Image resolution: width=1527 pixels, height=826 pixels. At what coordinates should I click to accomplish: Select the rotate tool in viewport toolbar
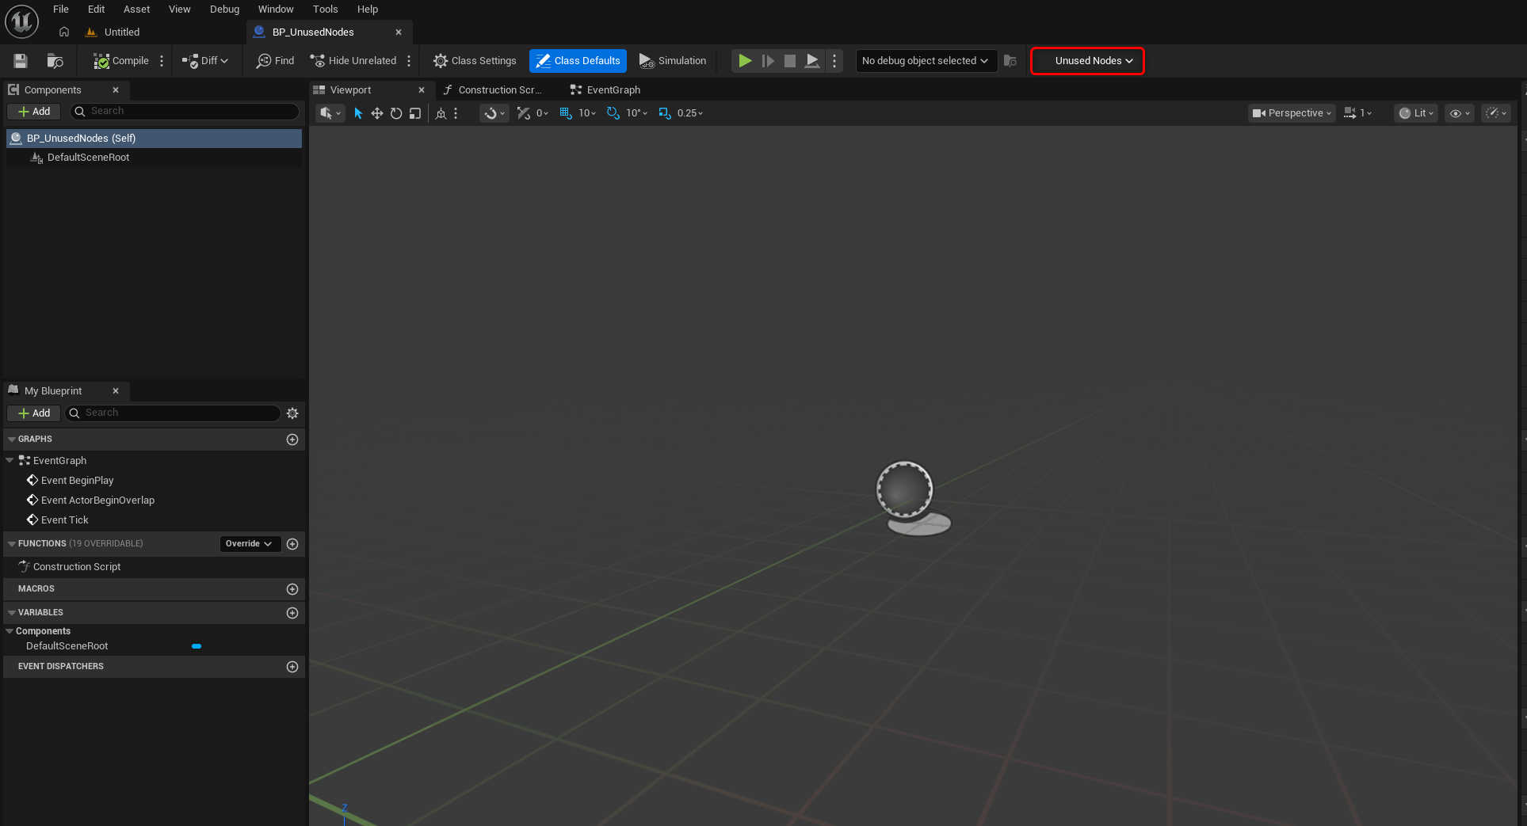coord(396,113)
